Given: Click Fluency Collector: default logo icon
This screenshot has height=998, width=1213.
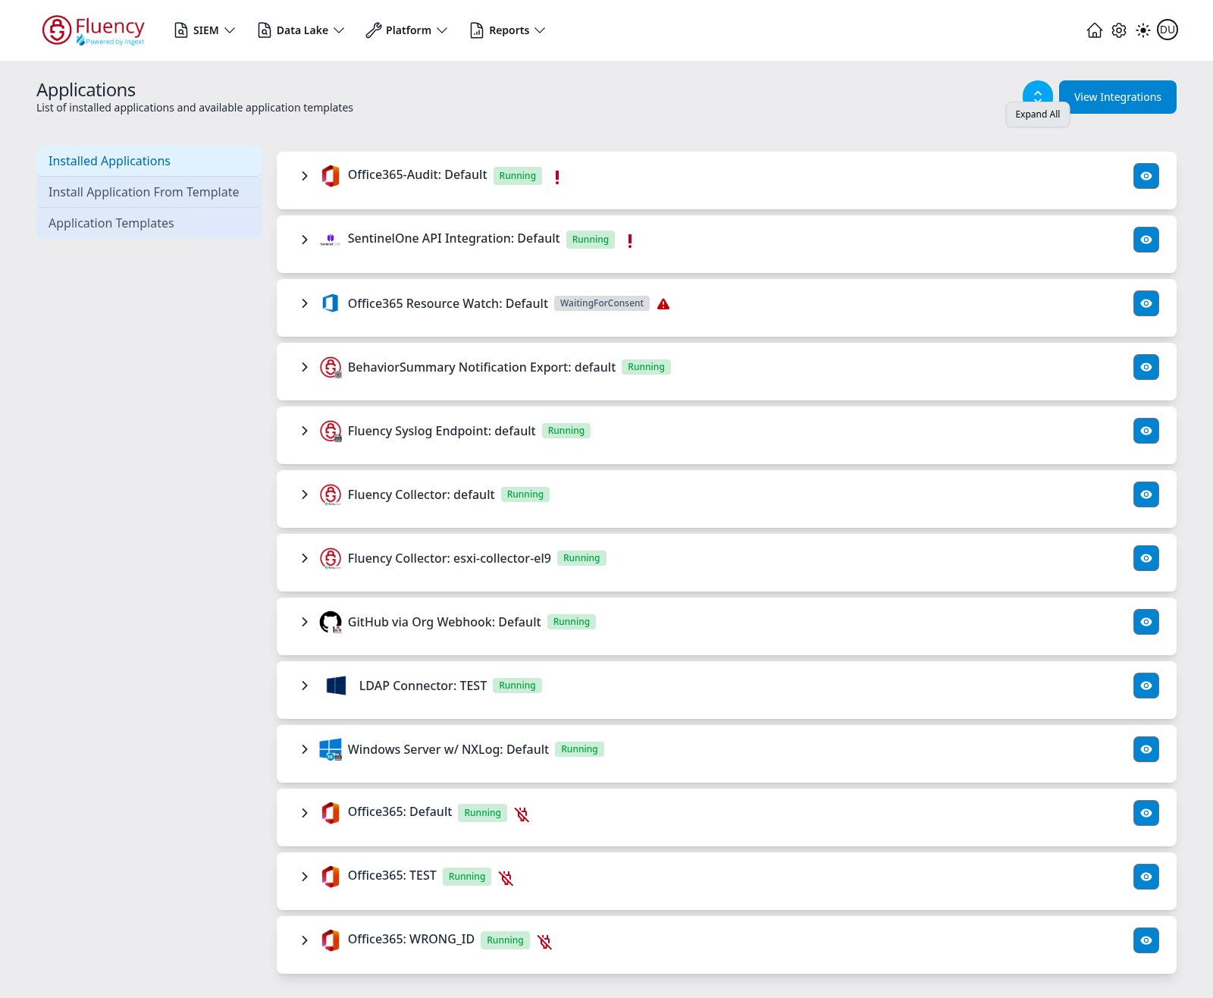Looking at the screenshot, I should [x=331, y=494].
